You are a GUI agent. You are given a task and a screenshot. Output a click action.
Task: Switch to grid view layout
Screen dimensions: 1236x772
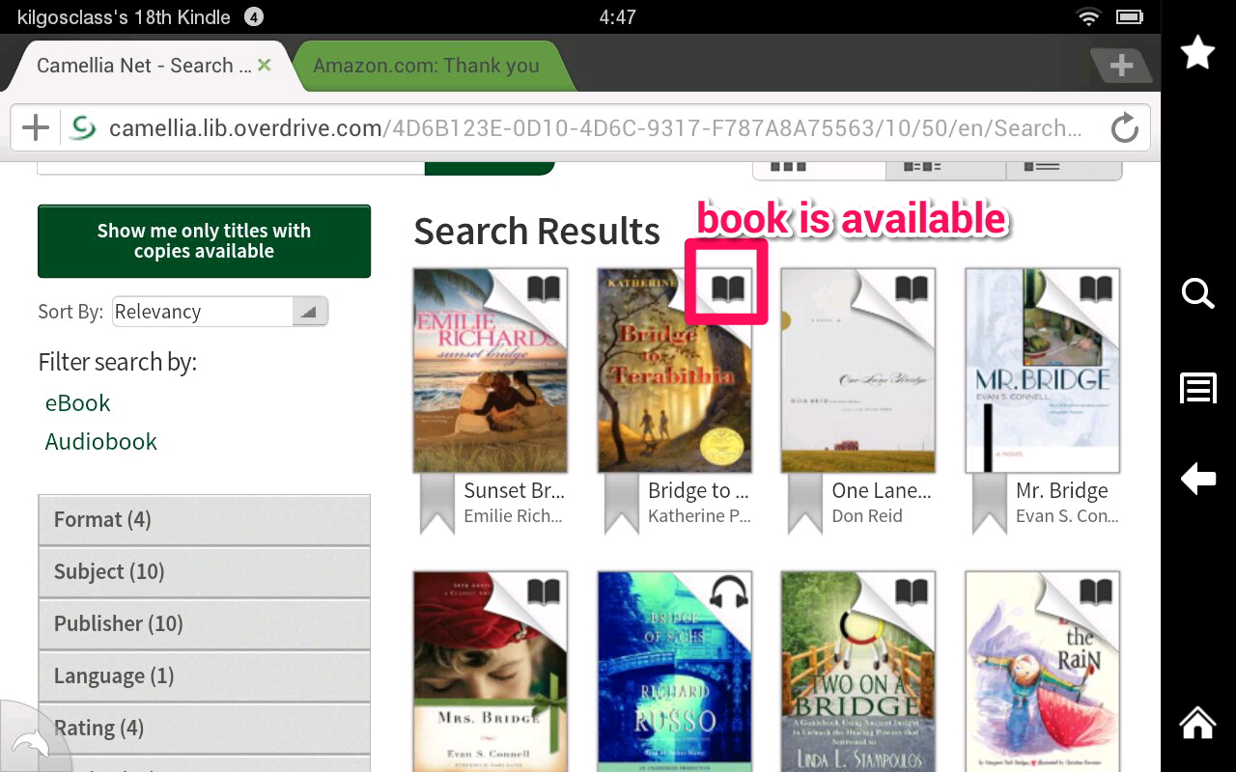(818, 166)
